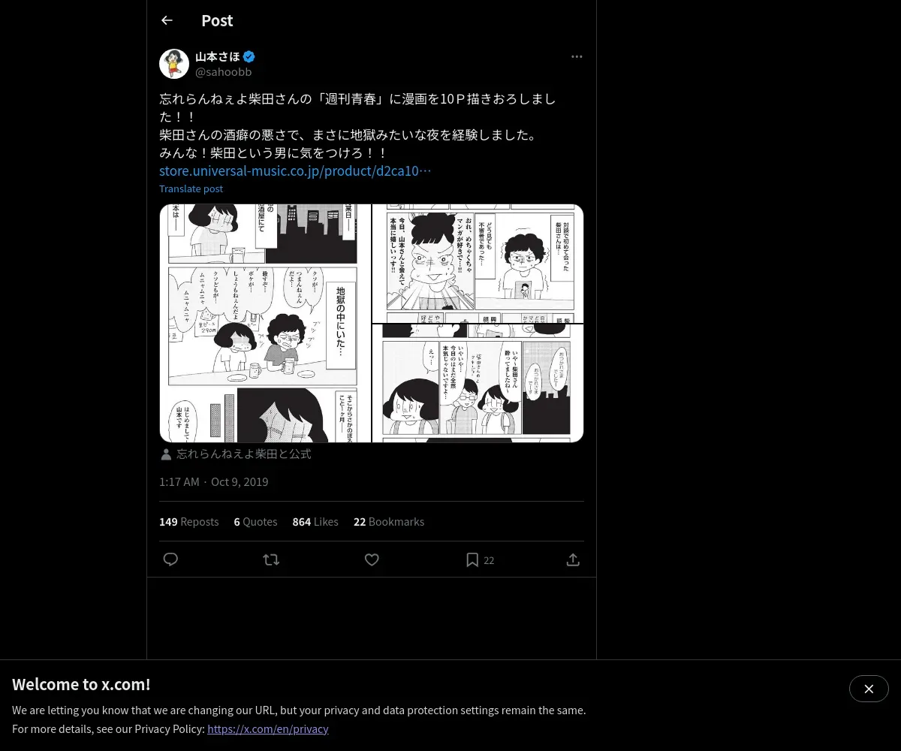This screenshot has width=901, height=751.
Task: Open the sahoobb profile avatar
Action: pos(174,64)
